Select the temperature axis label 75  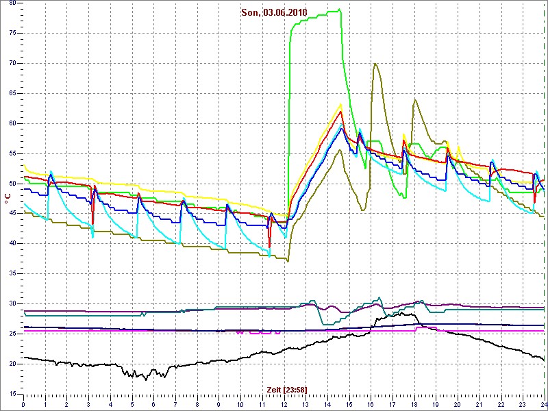click(11, 34)
